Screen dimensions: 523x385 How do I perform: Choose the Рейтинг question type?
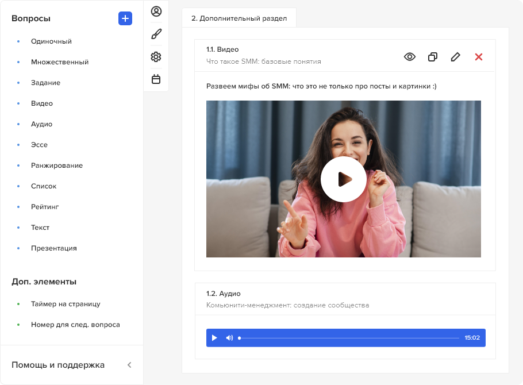point(45,207)
